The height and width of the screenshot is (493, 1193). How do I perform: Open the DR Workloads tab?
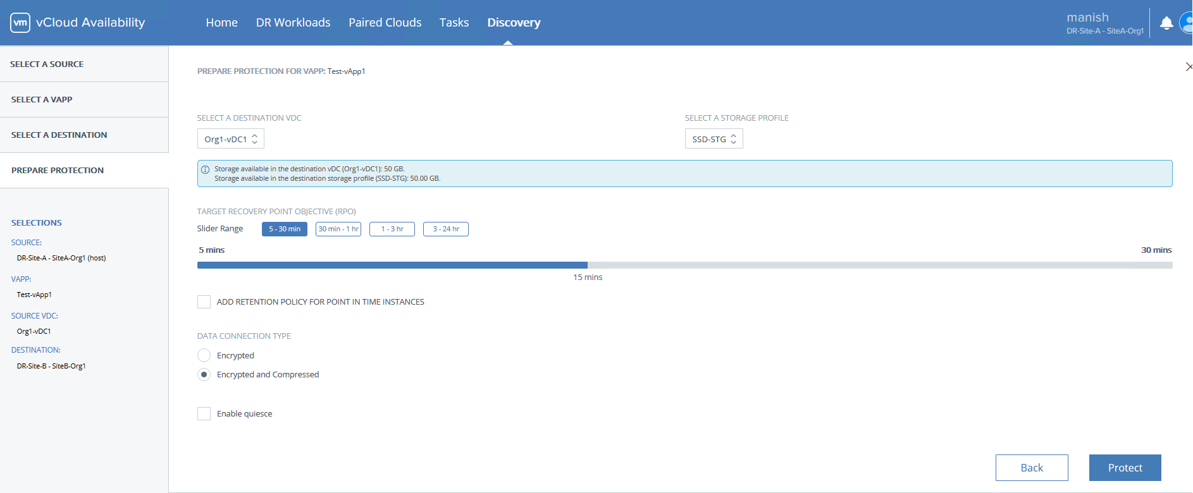294,23
